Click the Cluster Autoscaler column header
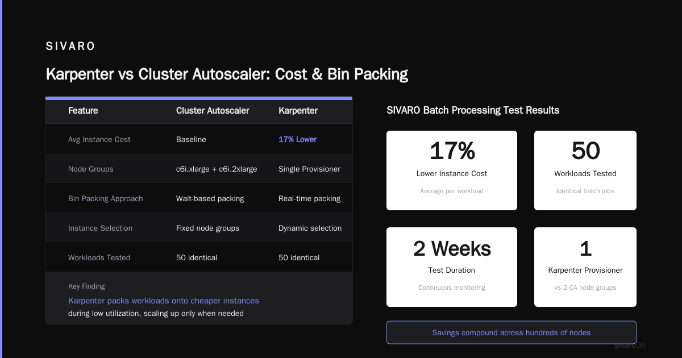 click(213, 111)
